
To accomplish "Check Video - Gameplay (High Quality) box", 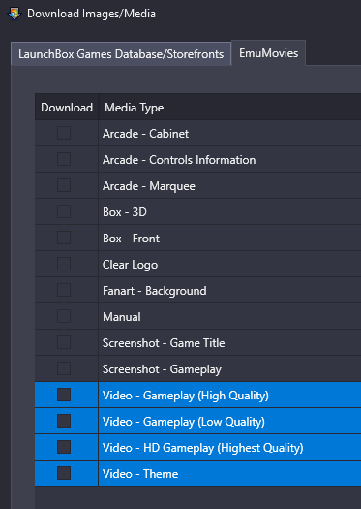I will [x=64, y=395].
